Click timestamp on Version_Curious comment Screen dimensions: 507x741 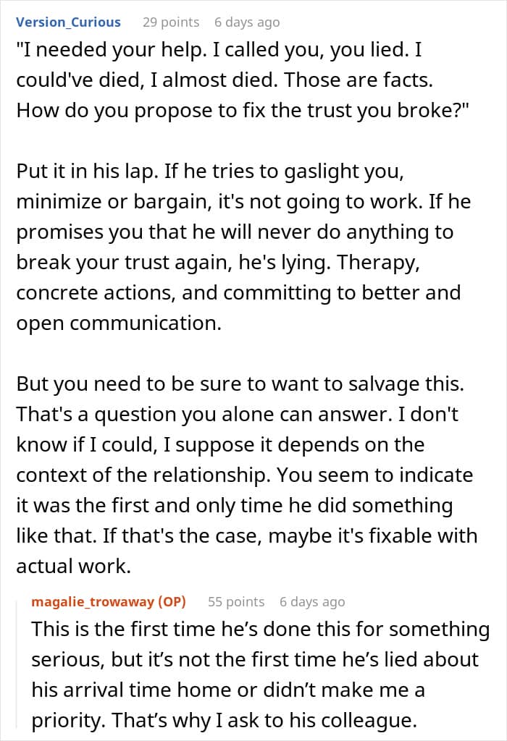coord(246,22)
